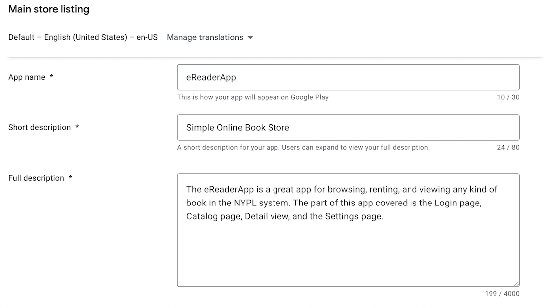
Task: Click the Google Play appearance hint text
Action: (253, 97)
